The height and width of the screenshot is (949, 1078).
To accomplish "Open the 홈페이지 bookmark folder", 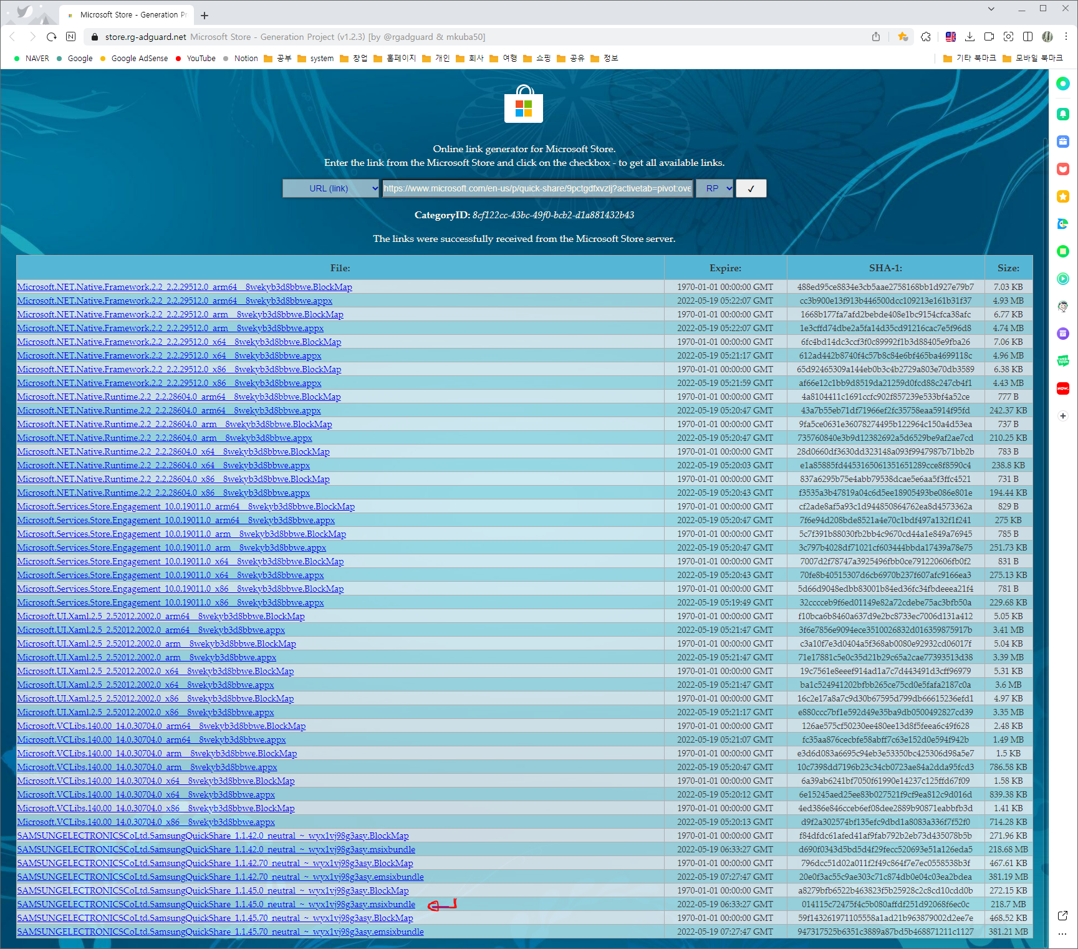I will tap(395, 59).
